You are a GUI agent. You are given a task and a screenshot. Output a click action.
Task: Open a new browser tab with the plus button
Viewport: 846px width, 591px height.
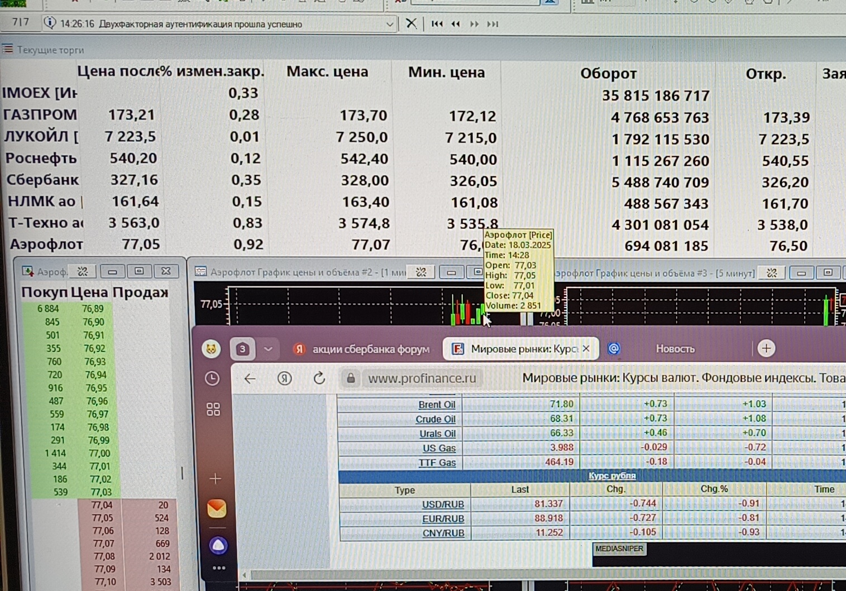tap(766, 348)
